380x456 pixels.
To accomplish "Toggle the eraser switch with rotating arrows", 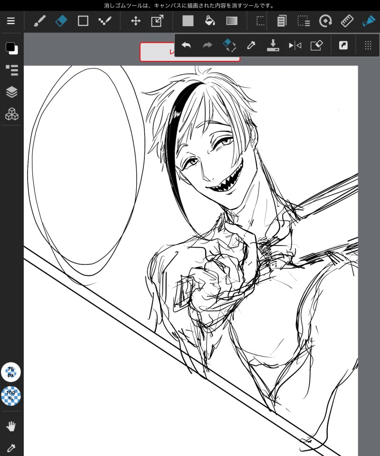I will coord(229,45).
